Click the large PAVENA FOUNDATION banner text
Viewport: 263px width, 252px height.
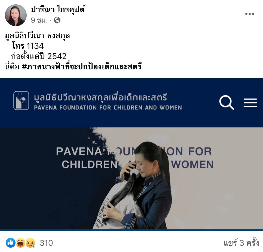coord(135,158)
